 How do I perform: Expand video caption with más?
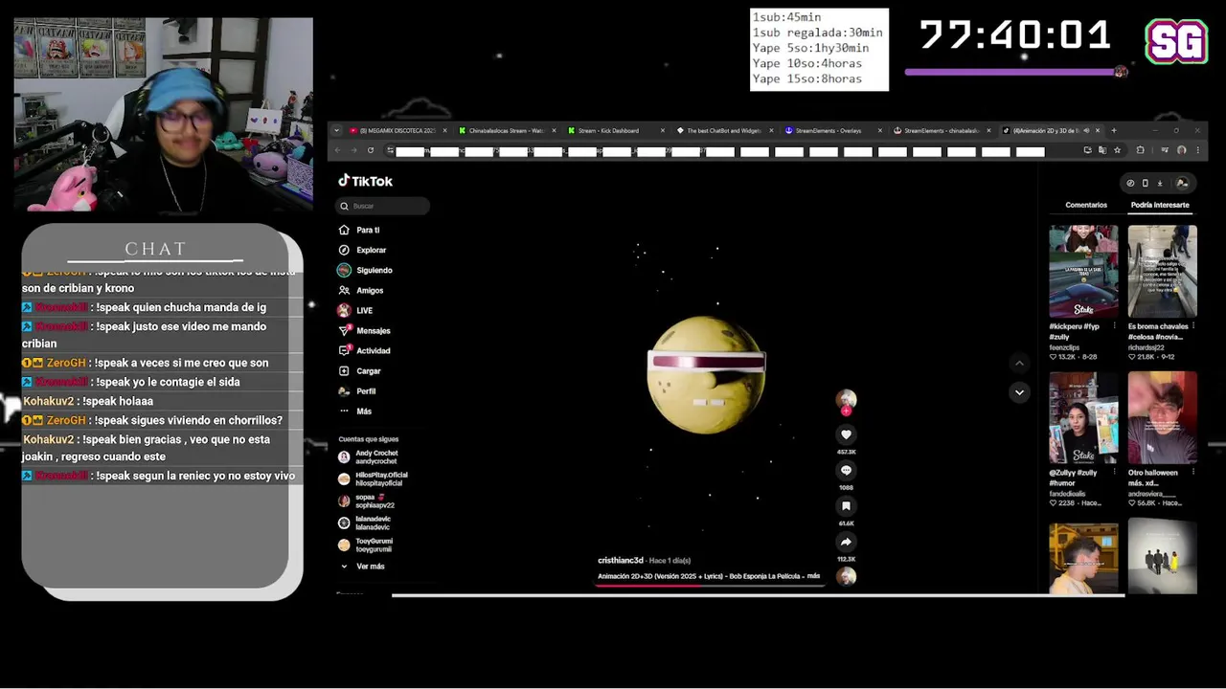[x=813, y=576]
